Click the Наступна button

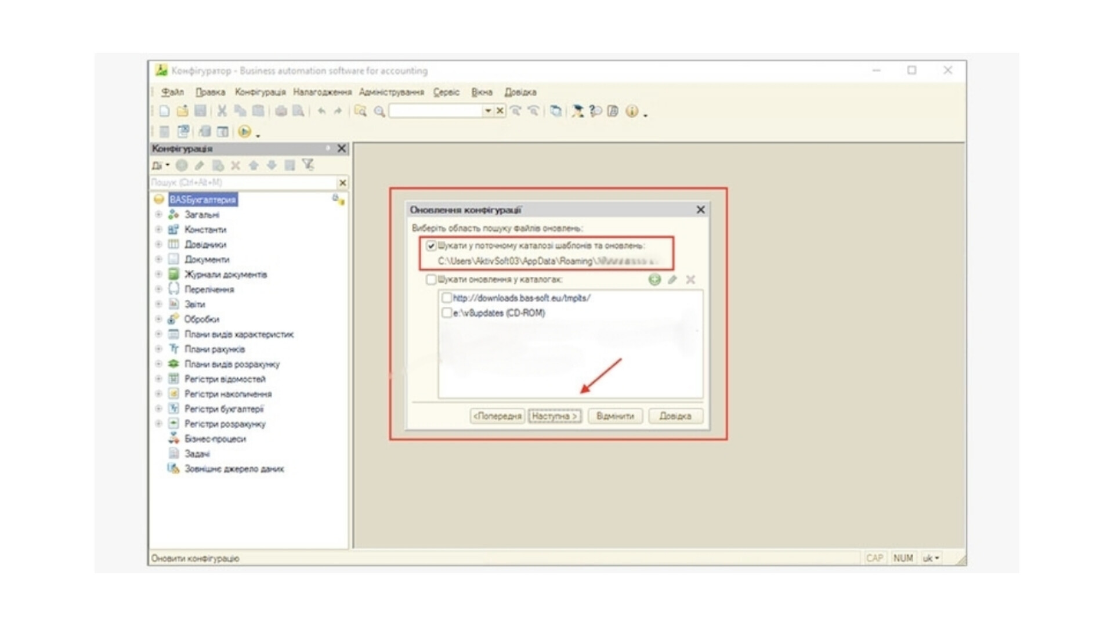555,416
